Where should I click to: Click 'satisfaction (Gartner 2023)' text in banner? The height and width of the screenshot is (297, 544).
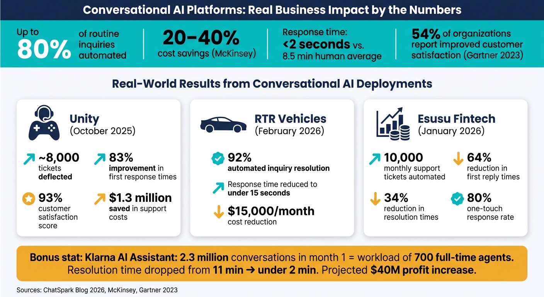(x=467, y=55)
